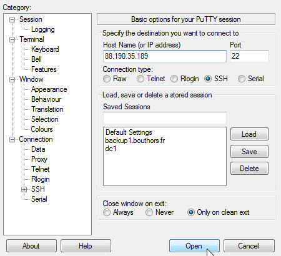
Task: Open the Rlogin category in tree
Action: (x=41, y=179)
